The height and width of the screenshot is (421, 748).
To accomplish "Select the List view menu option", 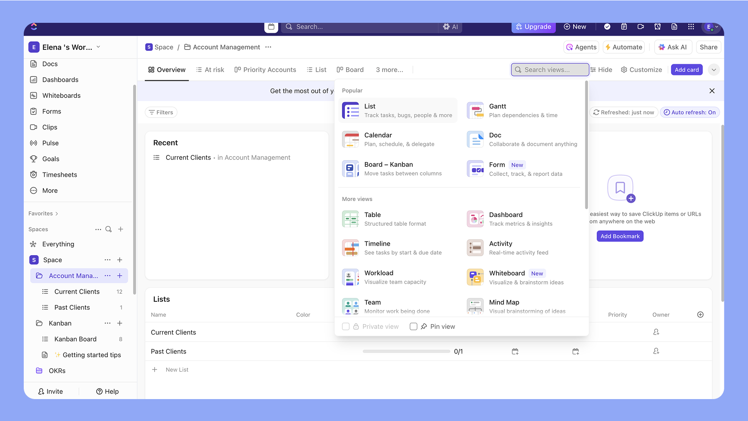I will 398,111.
